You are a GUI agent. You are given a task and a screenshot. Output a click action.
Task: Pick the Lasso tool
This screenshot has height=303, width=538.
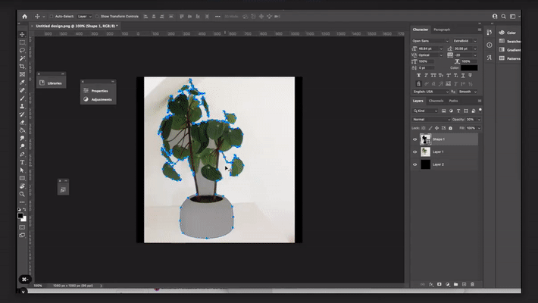tap(22, 51)
